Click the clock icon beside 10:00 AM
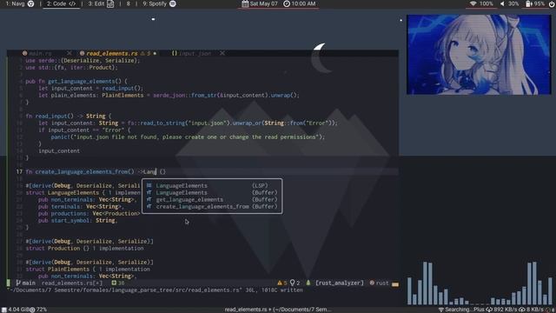Viewport: 556px width, 313px height. click(287, 3)
